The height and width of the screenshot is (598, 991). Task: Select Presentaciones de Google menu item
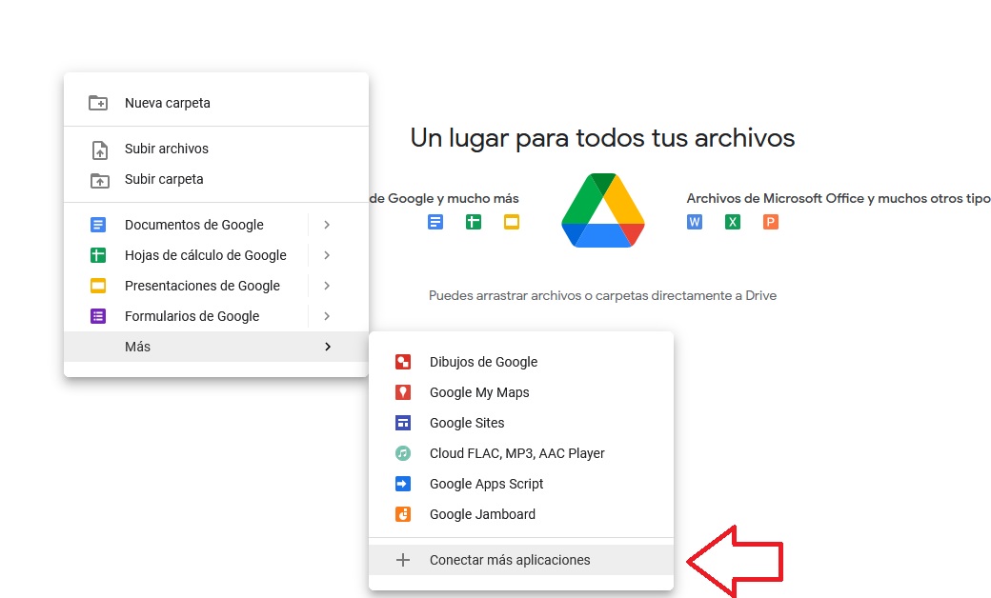tap(202, 286)
